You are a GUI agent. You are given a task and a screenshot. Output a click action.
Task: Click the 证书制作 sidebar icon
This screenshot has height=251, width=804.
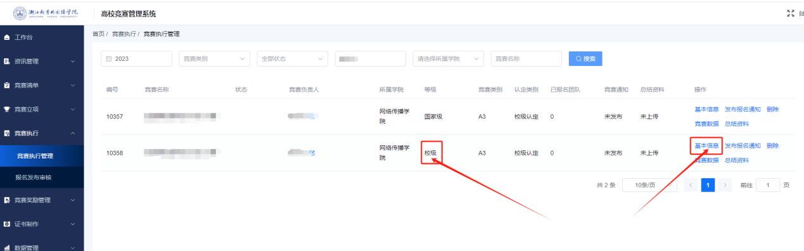(x=7, y=224)
